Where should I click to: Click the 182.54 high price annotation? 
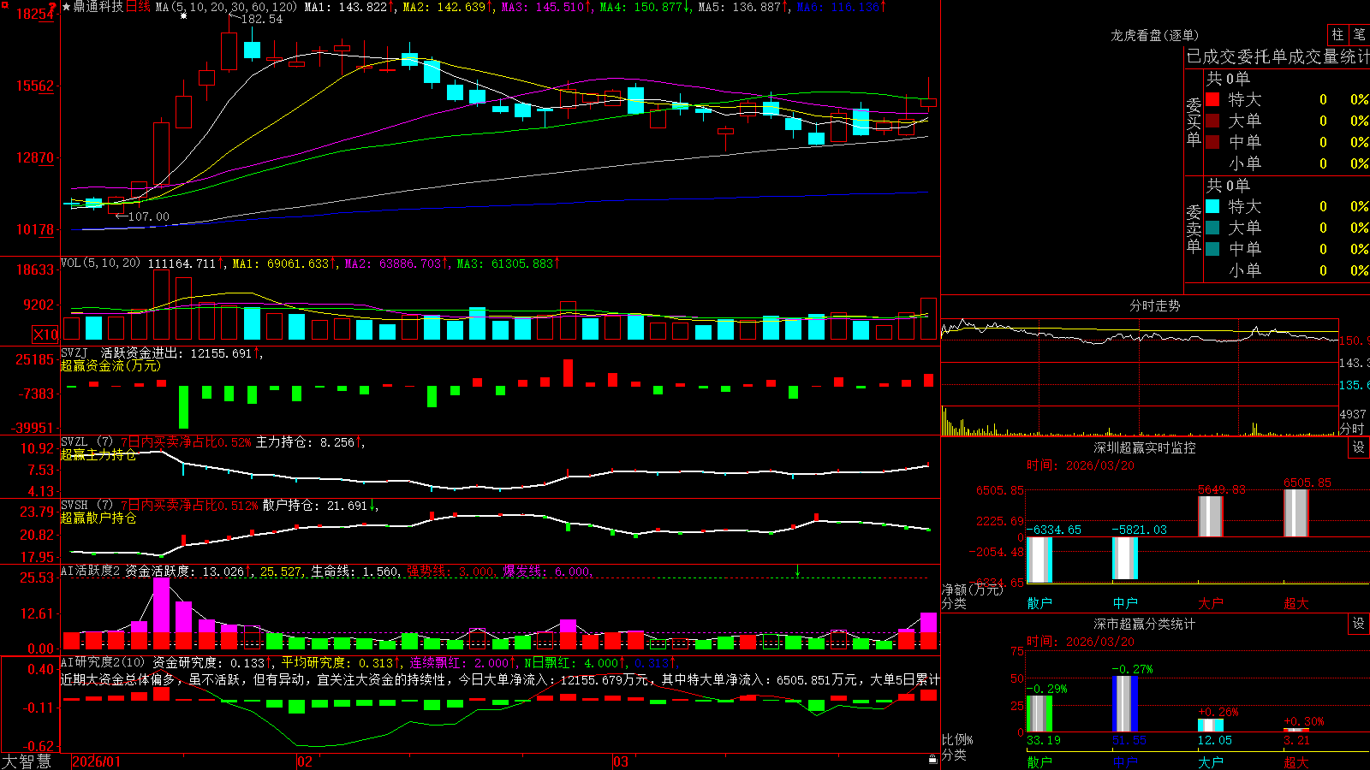coord(262,19)
